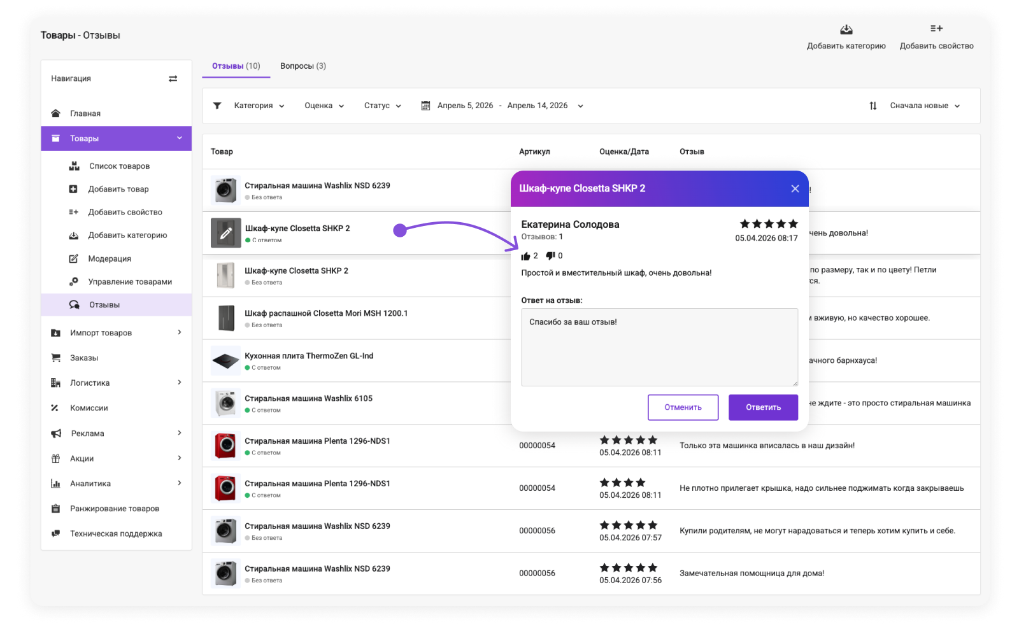Open Модерация in the sidebar
This screenshot has width=1019, height=634.
point(110,258)
